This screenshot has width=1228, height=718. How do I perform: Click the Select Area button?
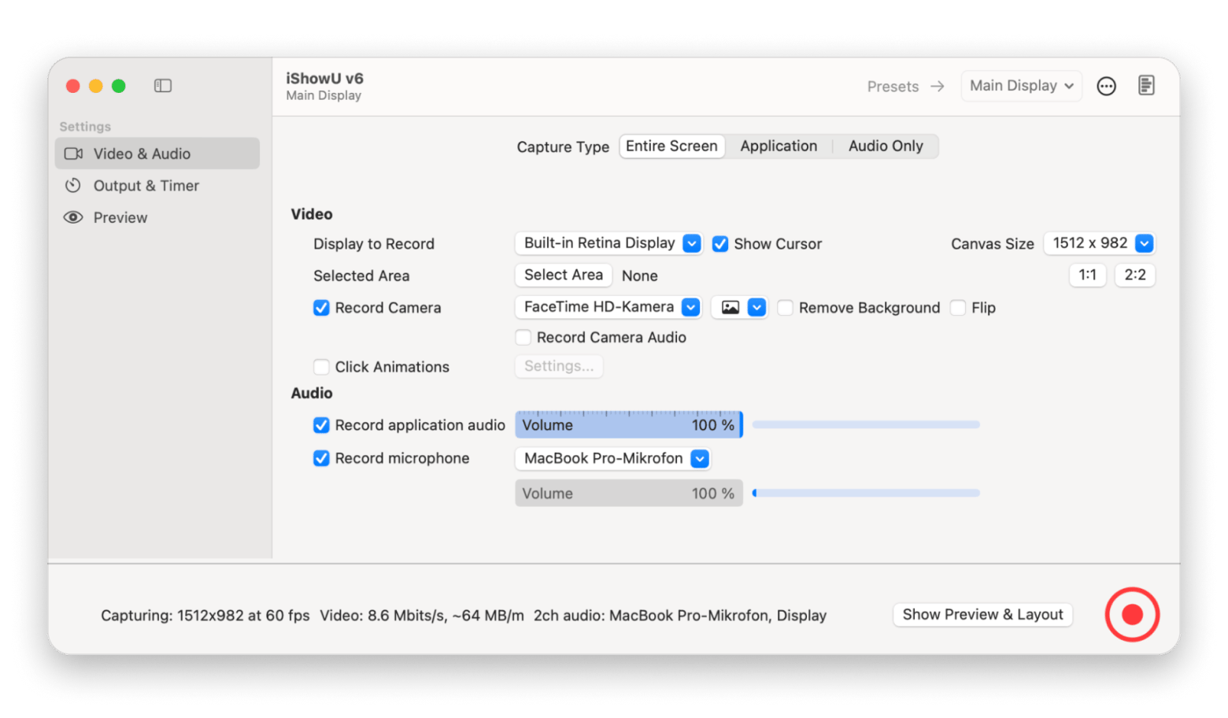[x=563, y=275]
